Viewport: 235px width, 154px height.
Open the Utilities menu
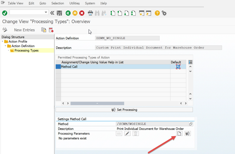[74, 3]
